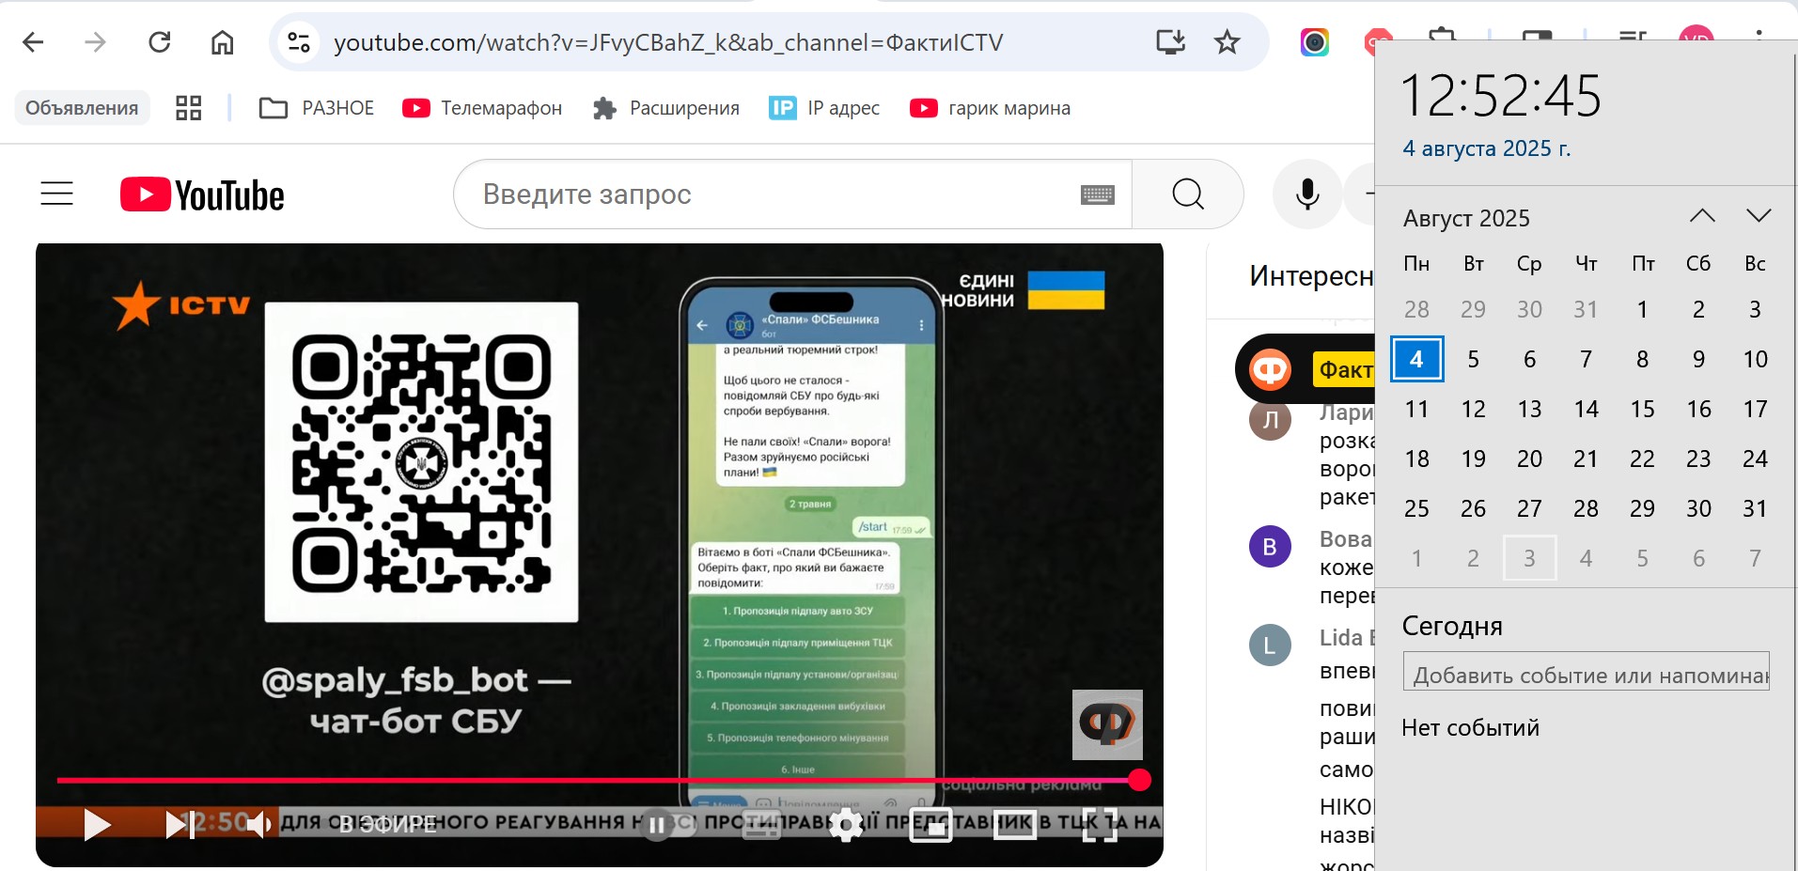Focus the "Добавить событие или напоминание" field
This screenshot has height=871, width=1798.
click(1586, 672)
